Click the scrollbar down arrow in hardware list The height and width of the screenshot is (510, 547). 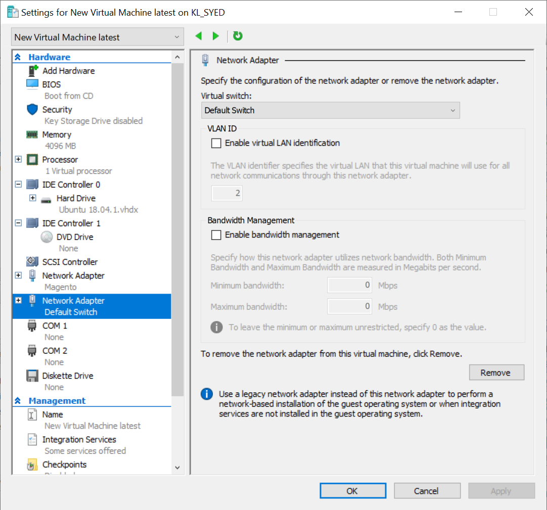point(177,468)
